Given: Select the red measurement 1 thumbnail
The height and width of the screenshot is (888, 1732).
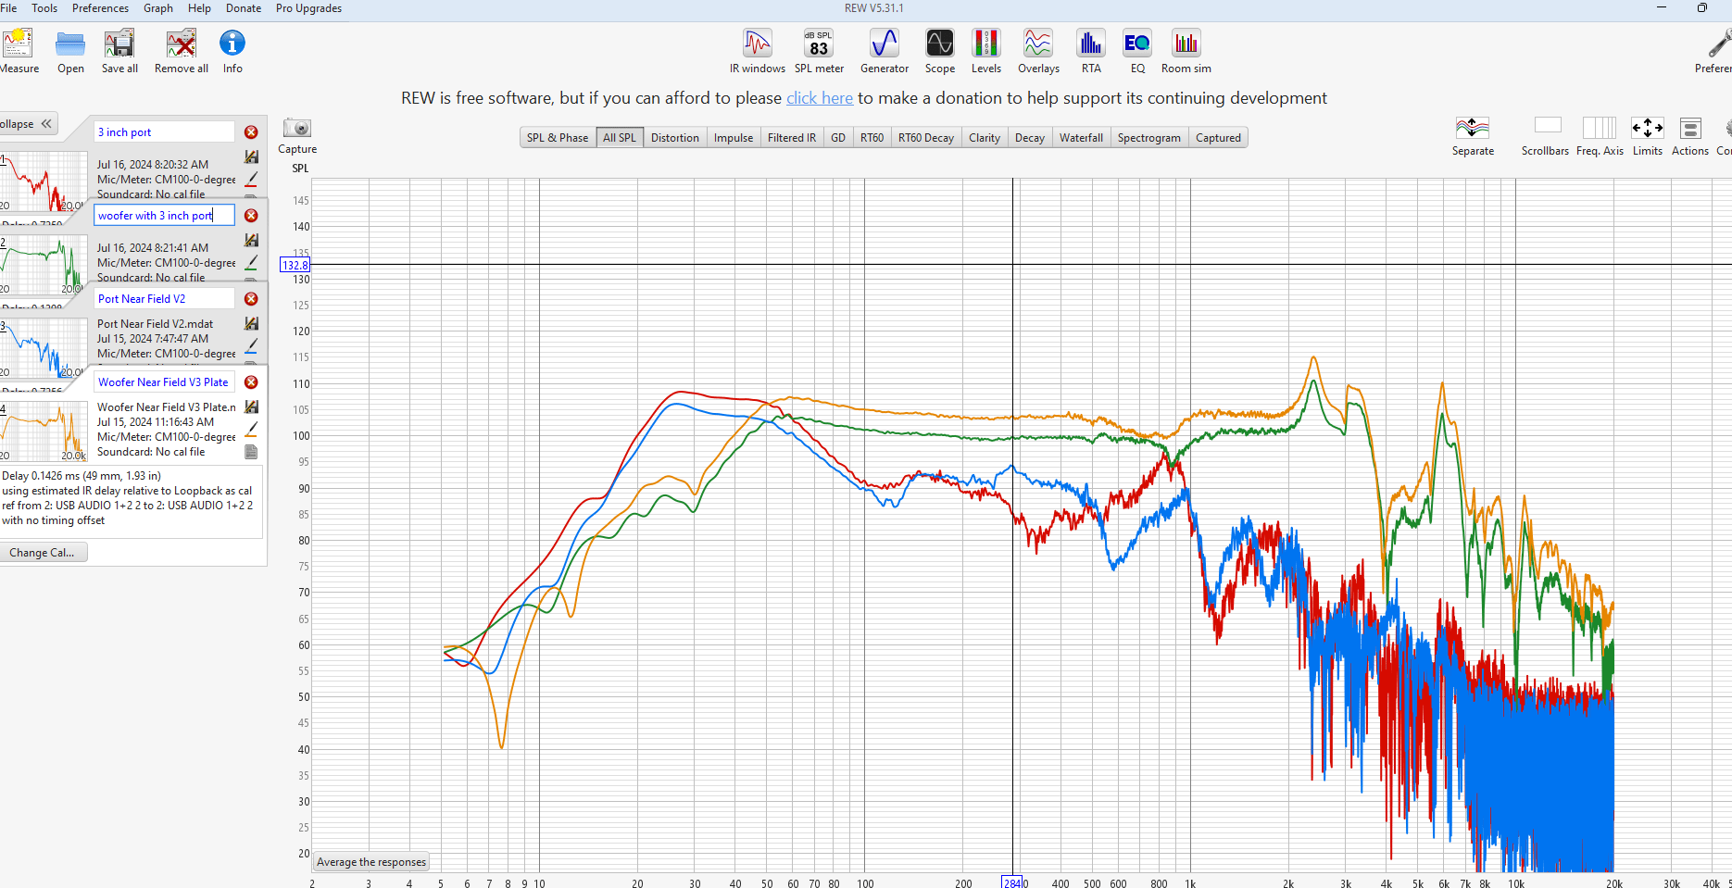Looking at the screenshot, I should (44, 182).
